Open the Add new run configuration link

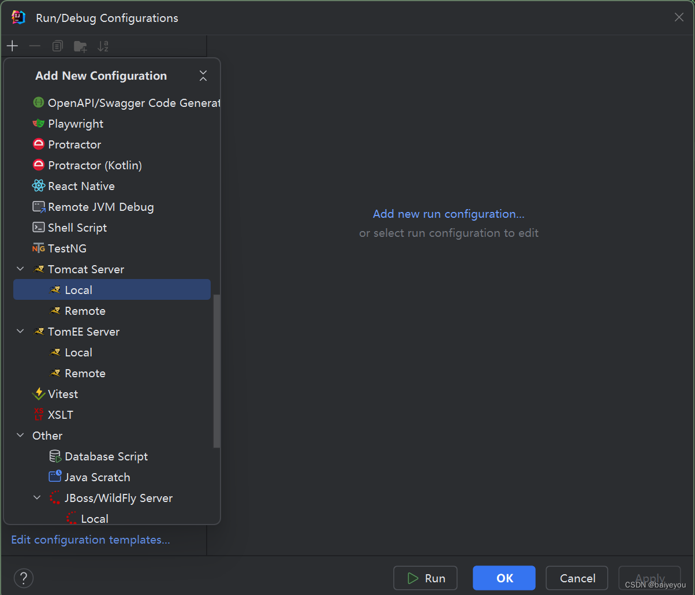pos(449,214)
